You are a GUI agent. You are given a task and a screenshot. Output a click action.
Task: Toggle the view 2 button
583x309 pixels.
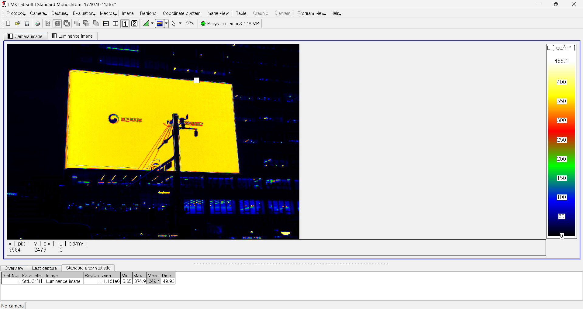click(x=134, y=24)
